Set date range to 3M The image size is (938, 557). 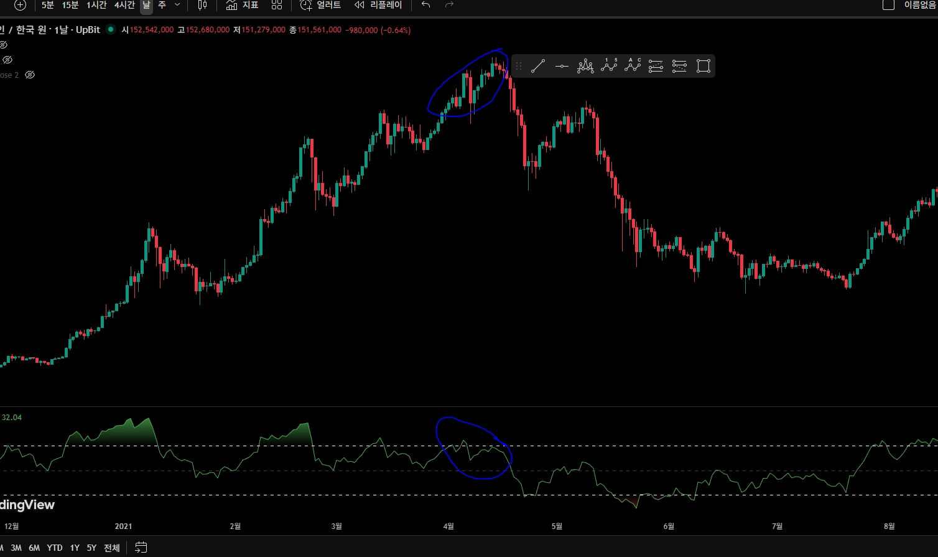pyautogui.click(x=16, y=548)
